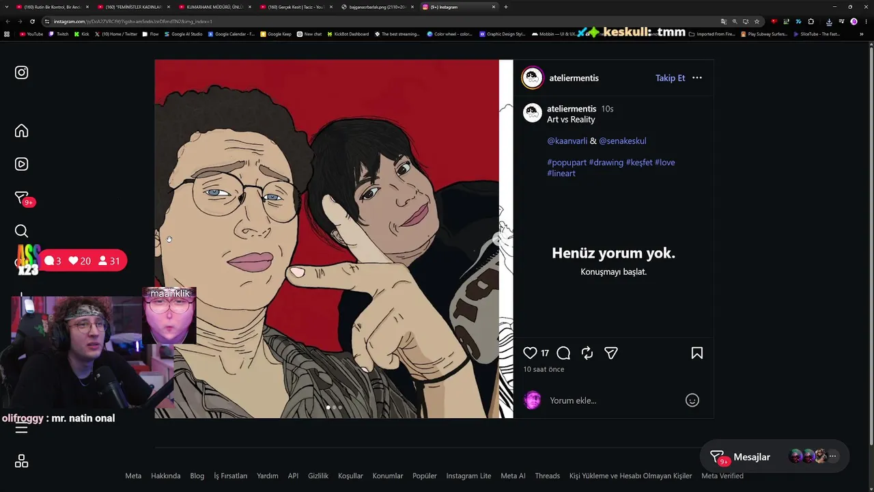Open the Twitch bookmark
Viewport: 874px width, 492px height.
tap(59, 33)
